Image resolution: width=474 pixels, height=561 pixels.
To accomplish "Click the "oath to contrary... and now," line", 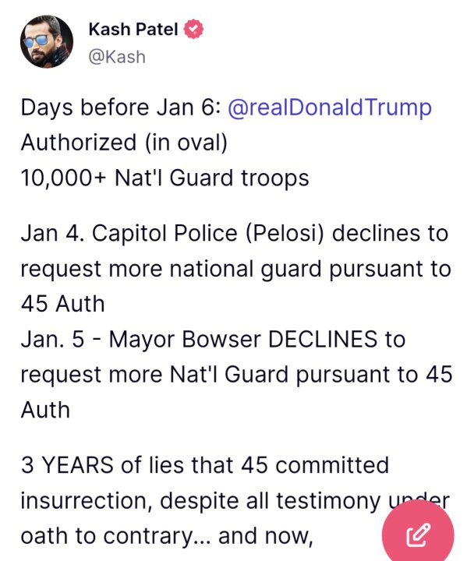I will pyautogui.click(x=167, y=536).
